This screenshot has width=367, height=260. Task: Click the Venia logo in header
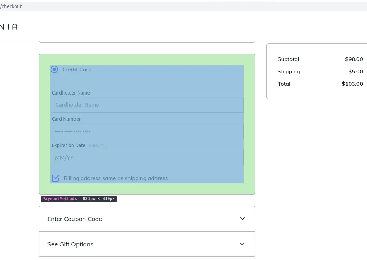(9, 27)
